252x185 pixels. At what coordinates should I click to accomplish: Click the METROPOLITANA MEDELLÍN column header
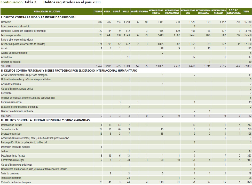(x=218, y=12)
